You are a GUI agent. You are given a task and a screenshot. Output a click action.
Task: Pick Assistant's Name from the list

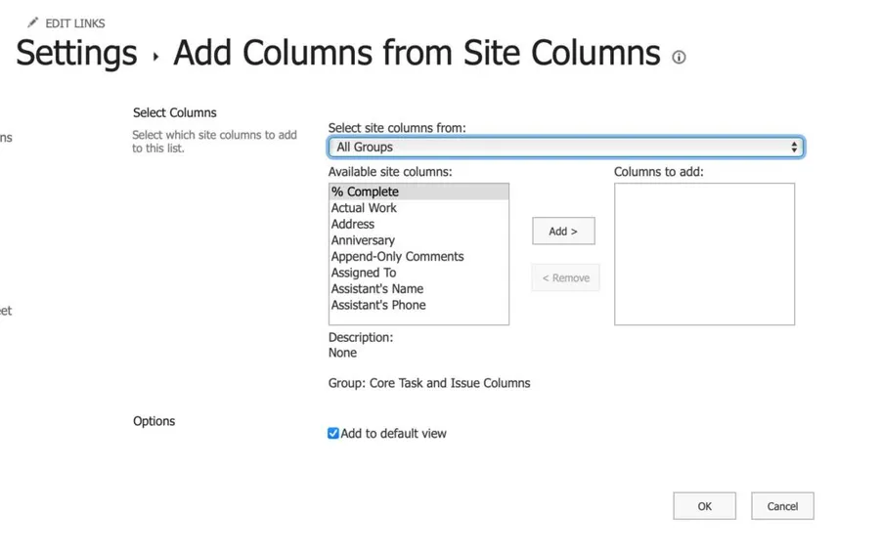(376, 289)
